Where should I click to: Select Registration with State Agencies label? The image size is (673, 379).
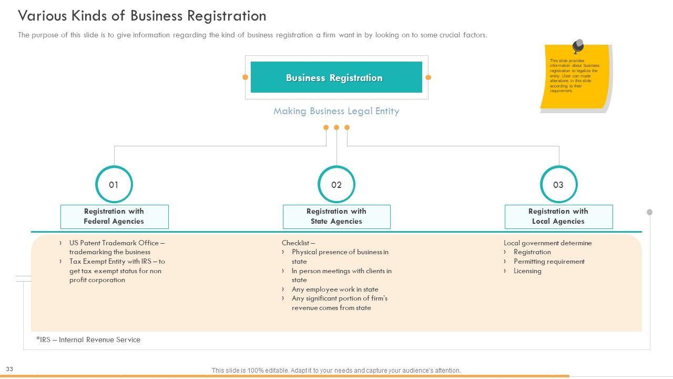(x=336, y=216)
